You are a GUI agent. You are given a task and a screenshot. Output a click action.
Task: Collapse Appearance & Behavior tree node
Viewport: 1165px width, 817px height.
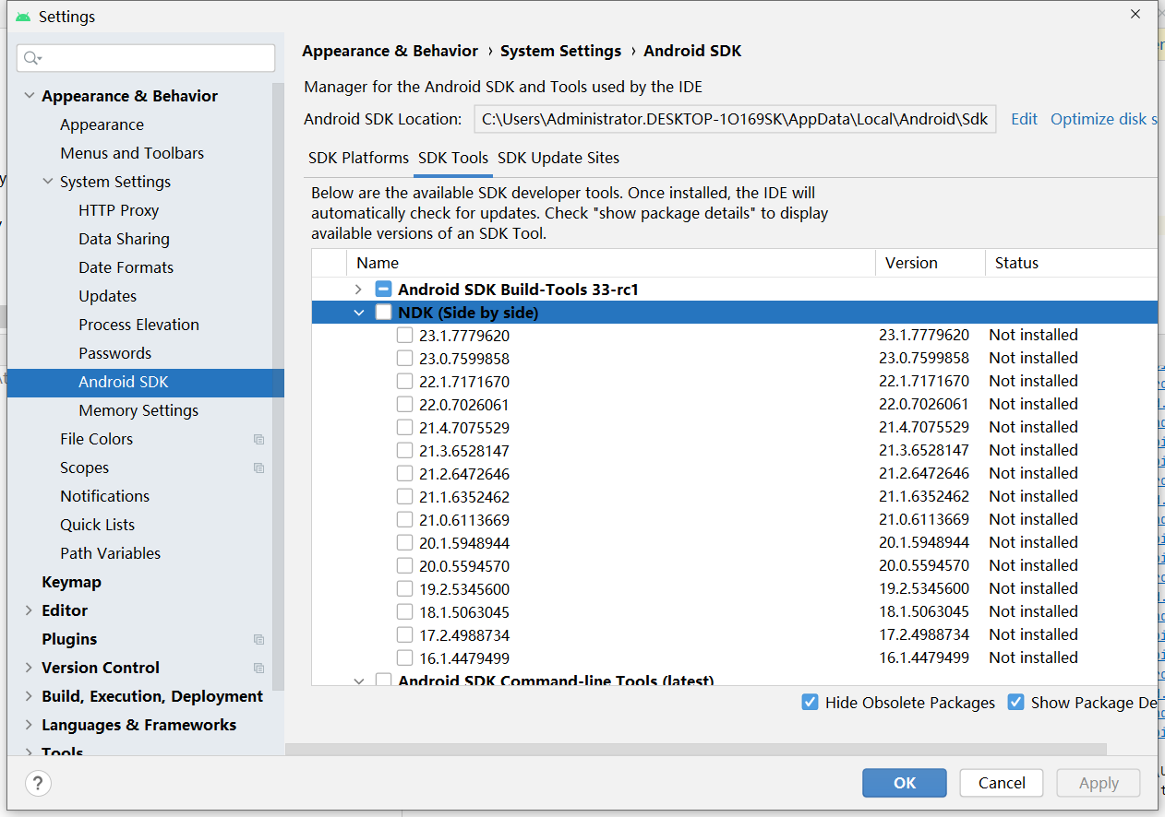30,96
